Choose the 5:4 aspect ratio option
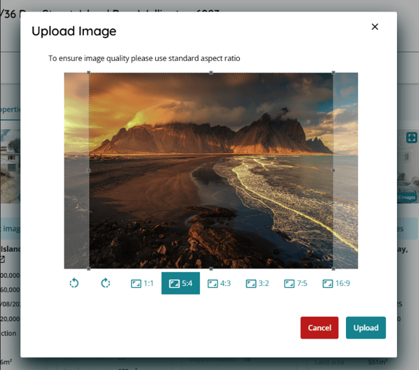Viewport: 419px width, 370px height. click(x=180, y=283)
